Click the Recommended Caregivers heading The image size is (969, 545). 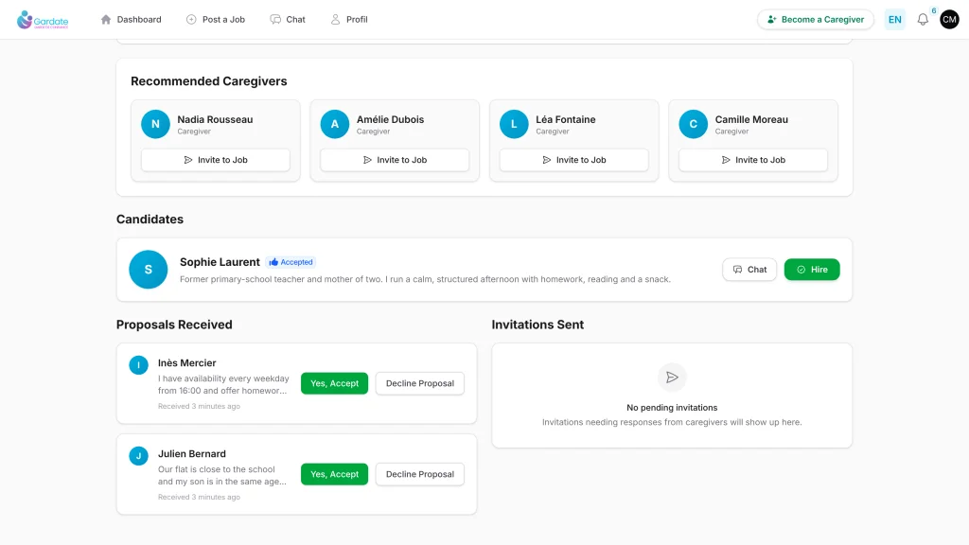209,81
